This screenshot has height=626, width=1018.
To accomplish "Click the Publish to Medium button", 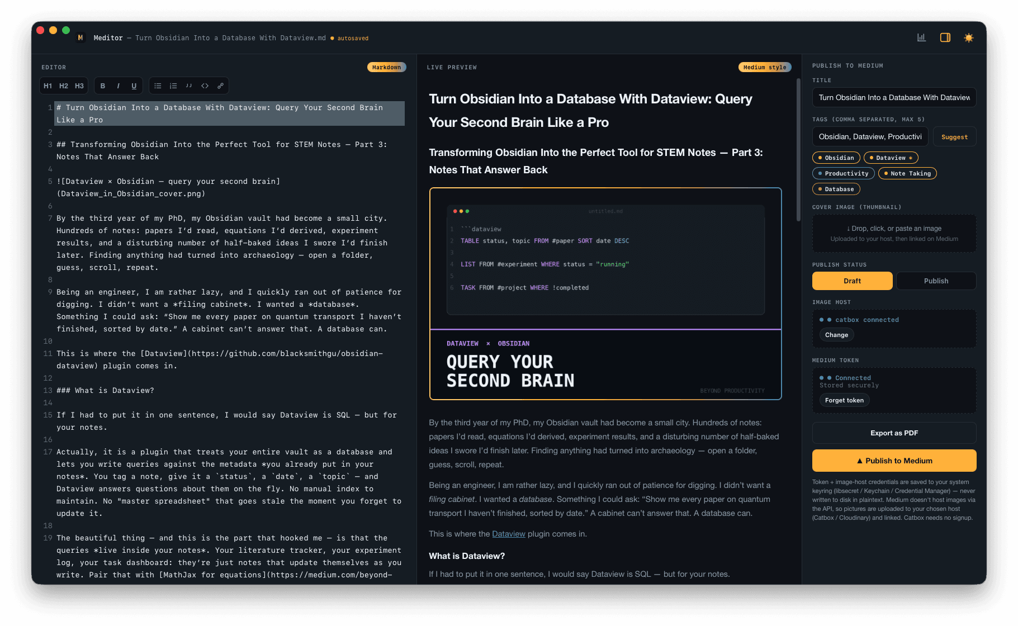I will [894, 461].
